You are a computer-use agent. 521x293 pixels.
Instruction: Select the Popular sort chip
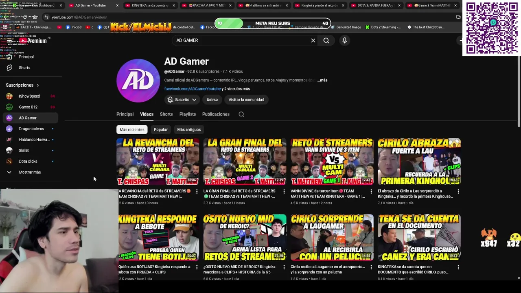161,129
